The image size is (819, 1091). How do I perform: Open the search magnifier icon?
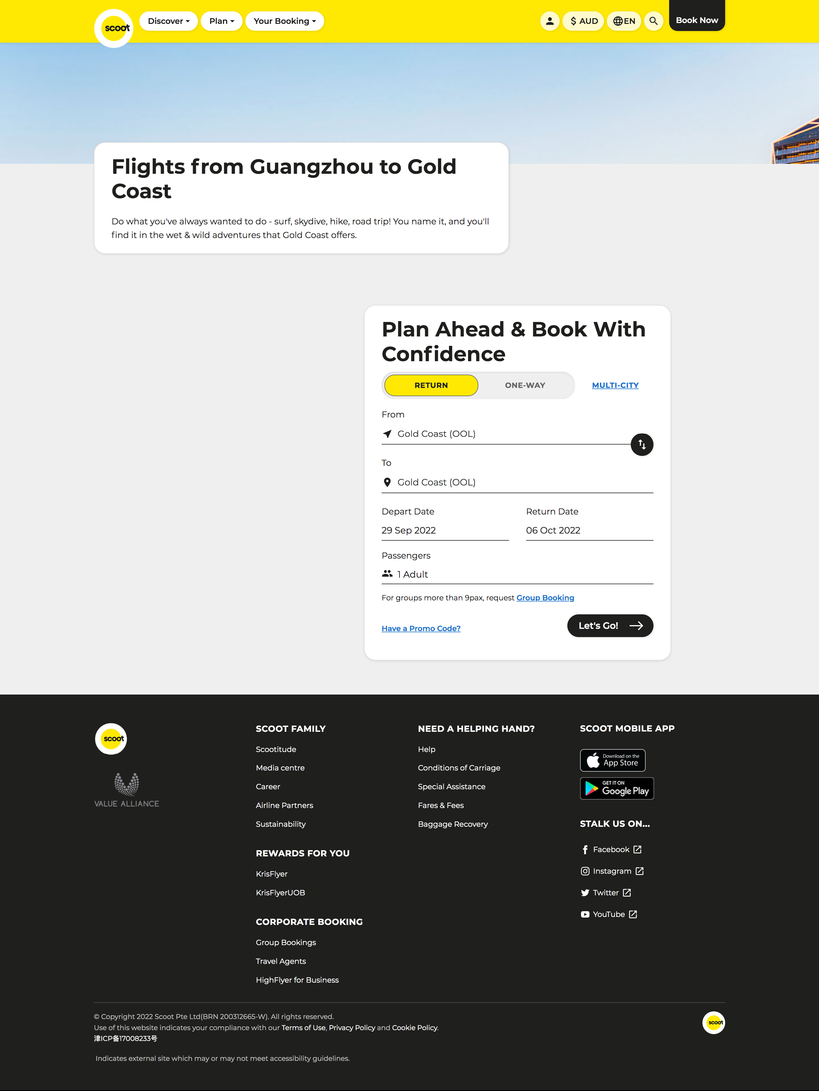point(653,21)
